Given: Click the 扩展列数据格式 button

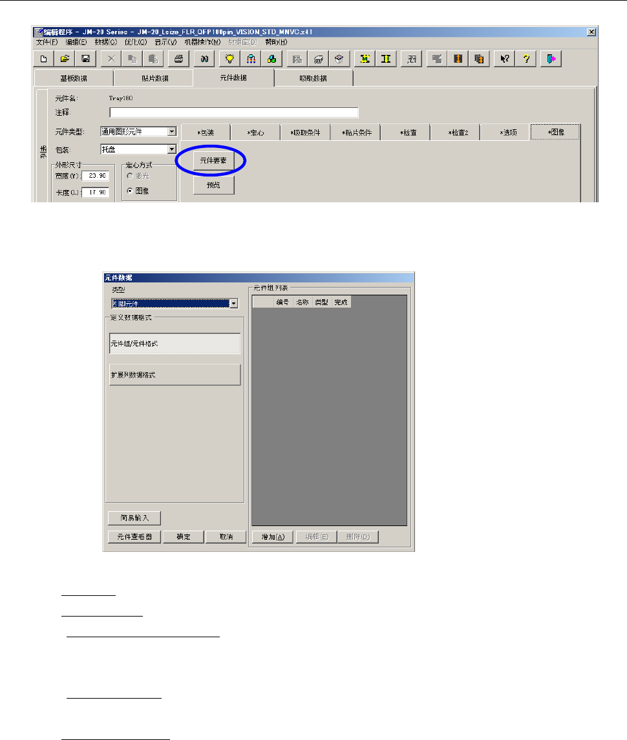Looking at the screenshot, I should [x=175, y=375].
